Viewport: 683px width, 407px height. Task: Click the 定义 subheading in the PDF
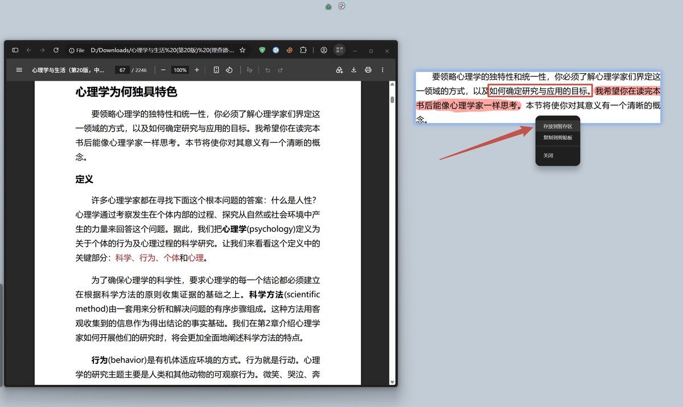click(84, 179)
